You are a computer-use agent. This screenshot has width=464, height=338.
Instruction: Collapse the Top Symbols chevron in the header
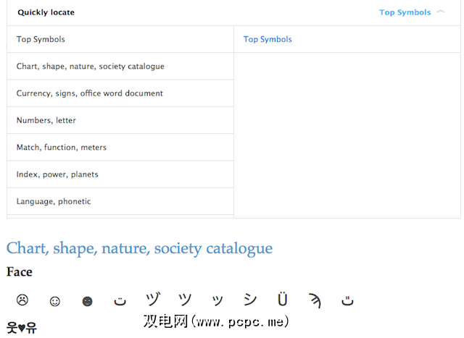point(440,12)
